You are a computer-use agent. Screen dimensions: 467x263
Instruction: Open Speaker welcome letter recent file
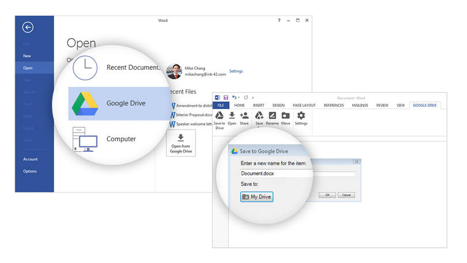191,124
